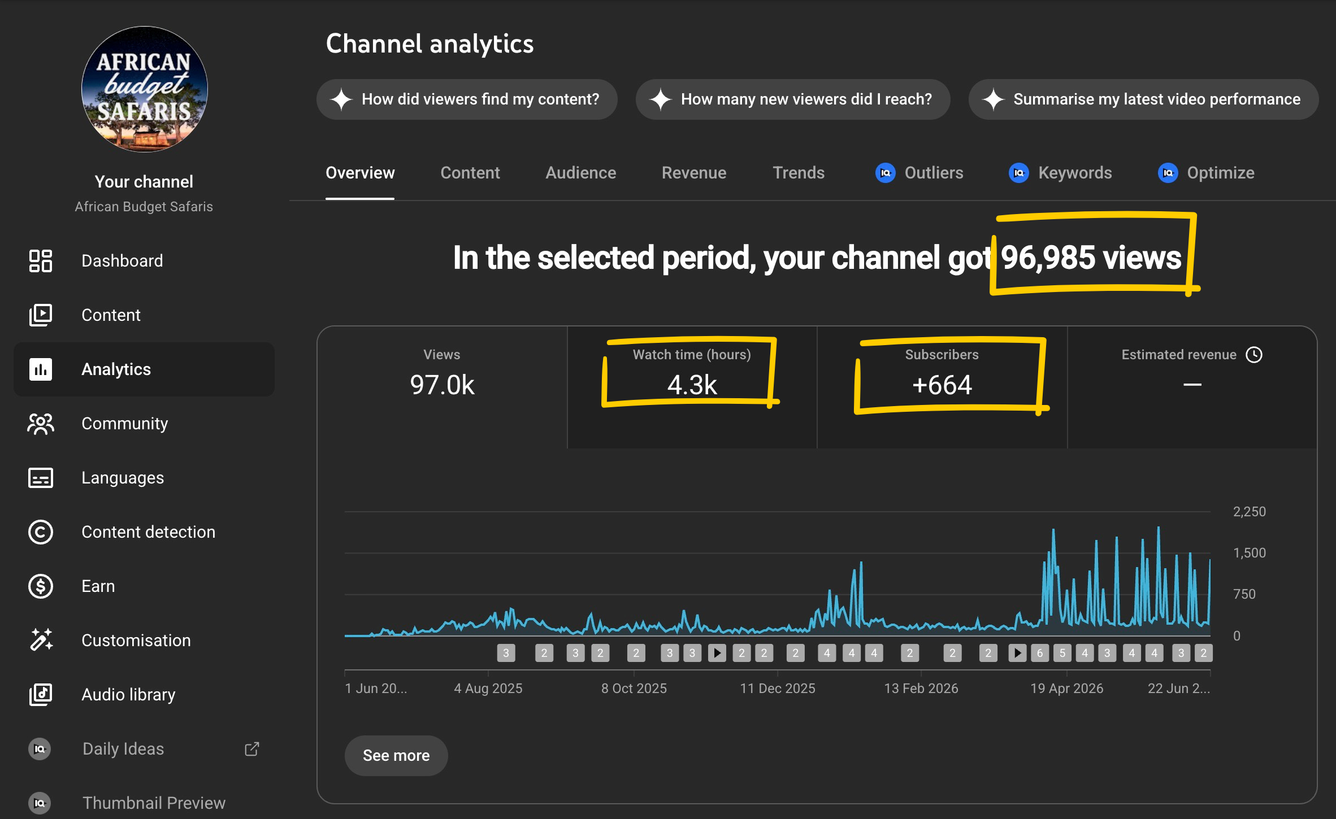Screen dimensions: 1336x819
Task: Click the '11 Dec 2025' date label
Action: (778, 689)
